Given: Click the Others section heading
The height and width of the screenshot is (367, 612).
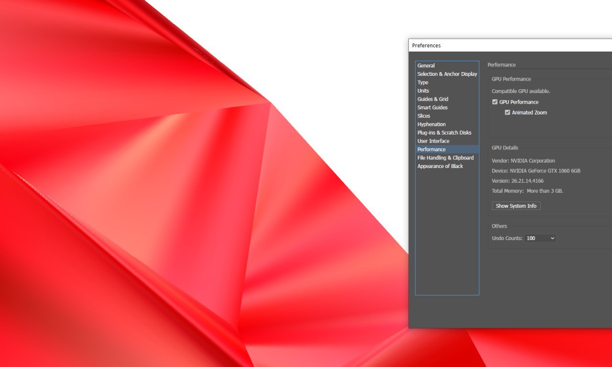Looking at the screenshot, I should tap(499, 226).
